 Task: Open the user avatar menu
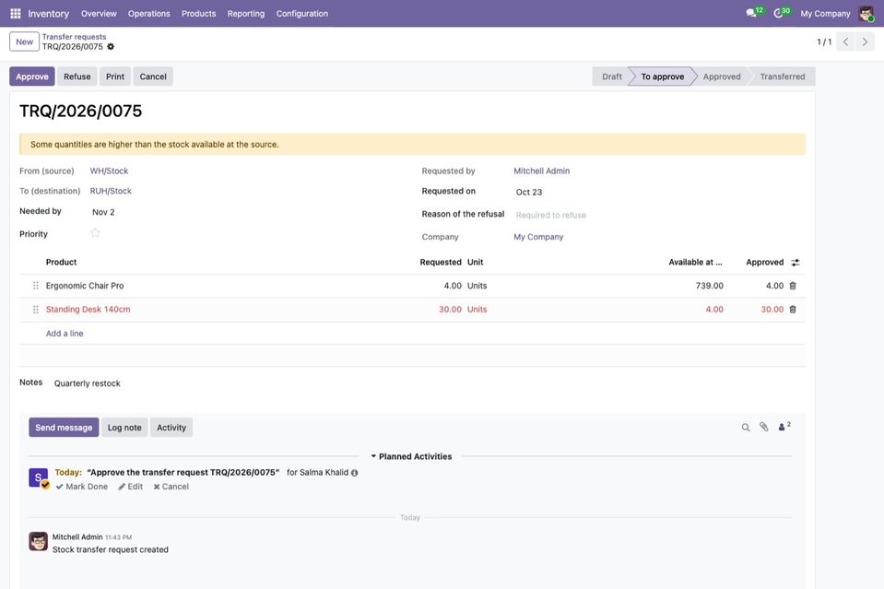(866, 13)
